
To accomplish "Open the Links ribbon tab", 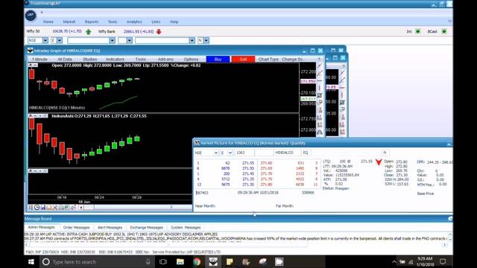I will (x=156, y=22).
